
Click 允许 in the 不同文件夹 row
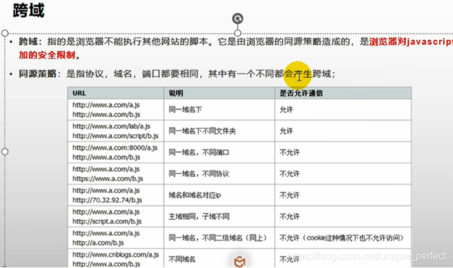click(286, 131)
